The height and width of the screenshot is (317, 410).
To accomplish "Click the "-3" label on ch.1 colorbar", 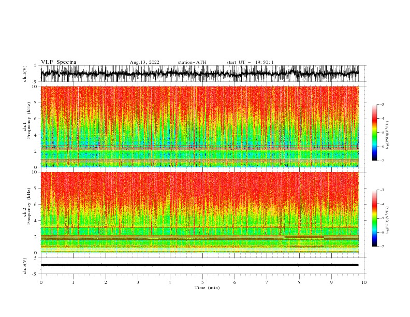I will pos(382,104).
